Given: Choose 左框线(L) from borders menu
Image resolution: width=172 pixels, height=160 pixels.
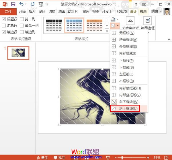Looking at the screenshot, I should pyautogui.click(x=129, y=74).
